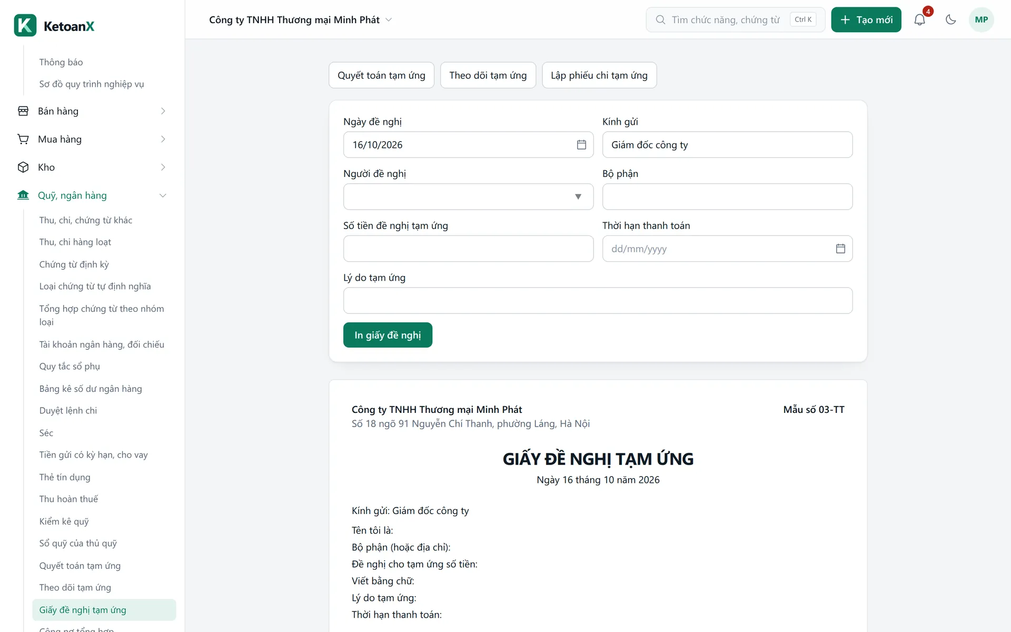Image resolution: width=1011 pixels, height=632 pixels.
Task: Focus the Kính gửi input field
Action: pos(727,145)
